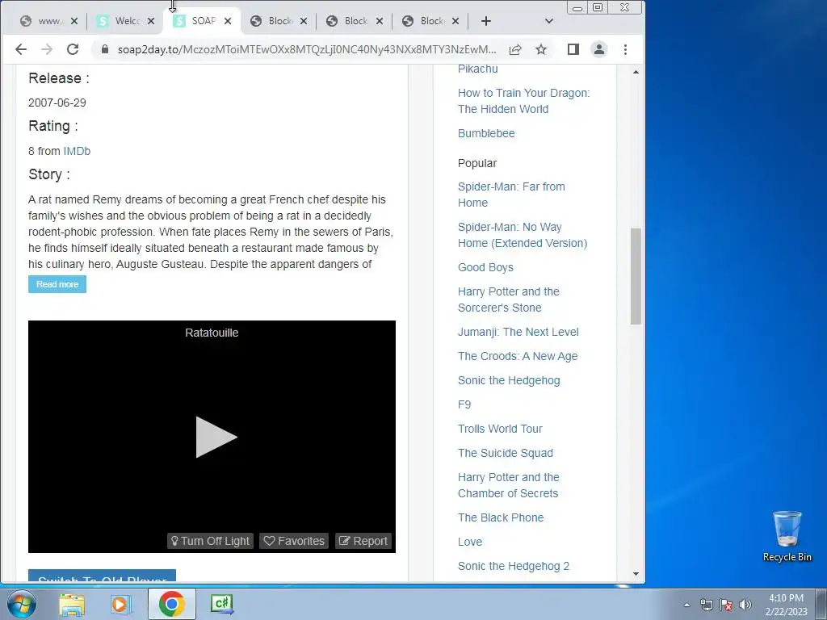Click the browser forward arrow
This screenshot has height=620, width=827.
click(47, 49)
